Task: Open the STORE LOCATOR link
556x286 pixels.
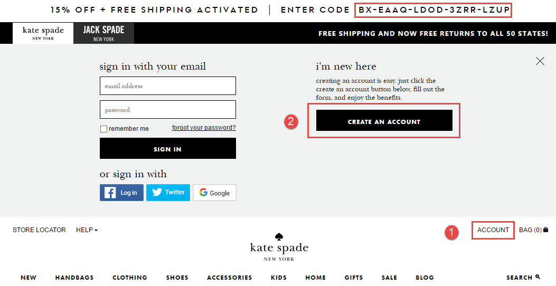Action: pos(40,230)
